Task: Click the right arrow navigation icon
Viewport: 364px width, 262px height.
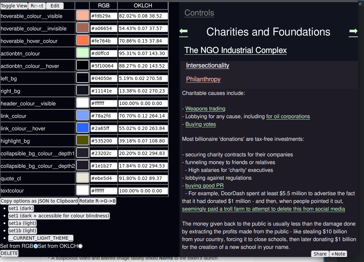Action: 353,32
